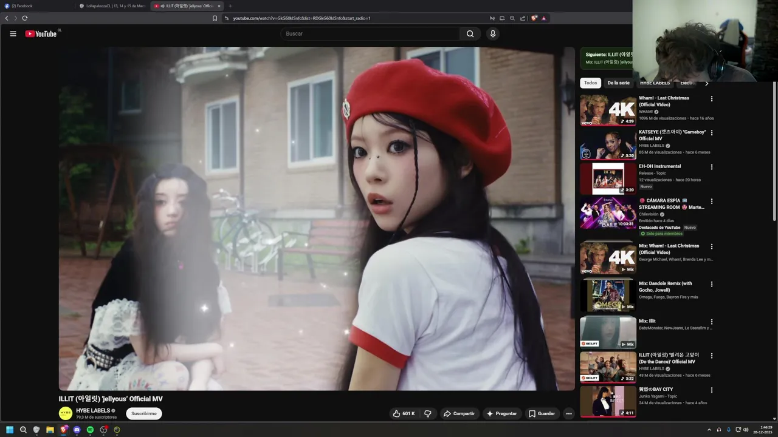Open KATSEYE Gameboy video thumbnail
The width and height of the screenshot is (778, 437).
coord(608,144)
